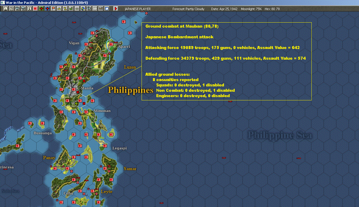This screenshot has width=359, height=207.
Task: Click the Luzon island label
Action: [x=130, y=67]
